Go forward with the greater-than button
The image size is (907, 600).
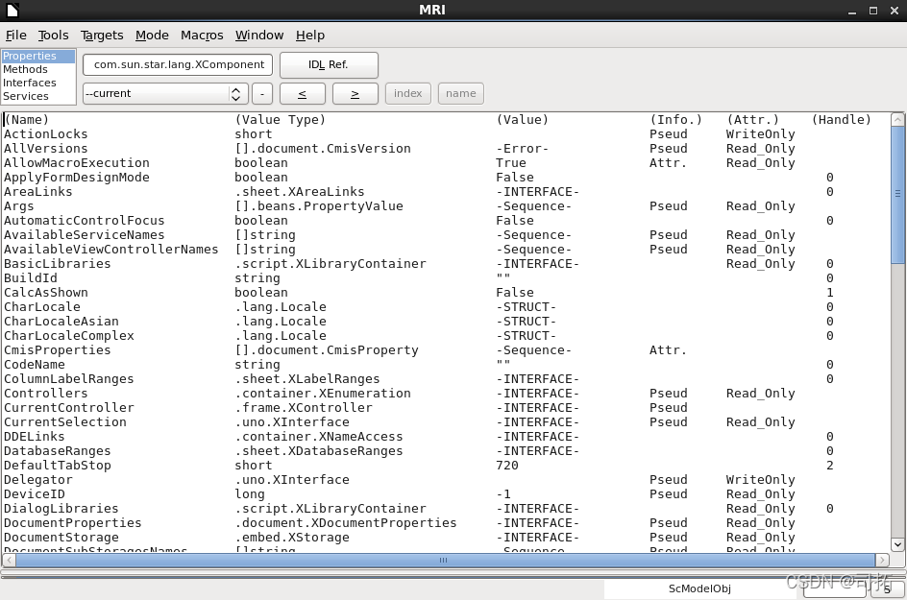tap(355, 94)
